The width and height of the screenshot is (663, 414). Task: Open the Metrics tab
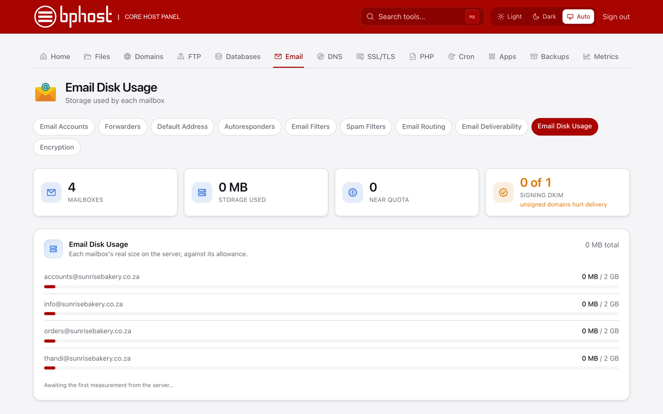point(600,56)
